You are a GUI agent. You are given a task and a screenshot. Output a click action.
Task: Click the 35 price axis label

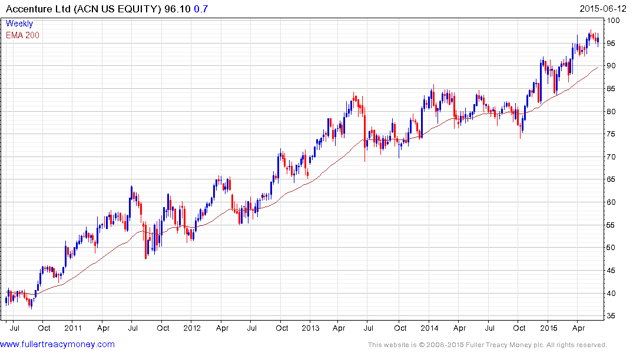[x=611, y=316]
